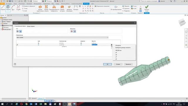Choose Выберите размер элемента menu entry
188x106 pixels.
click(123, 48)
